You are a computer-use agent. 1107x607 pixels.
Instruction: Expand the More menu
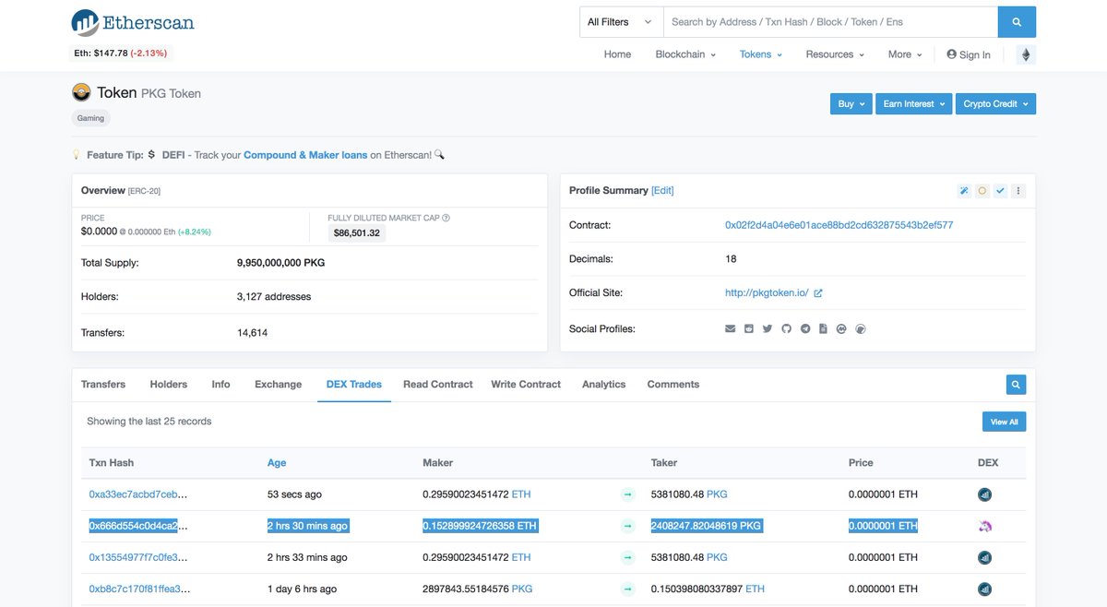pyautogui.click(x=905, y=54)
